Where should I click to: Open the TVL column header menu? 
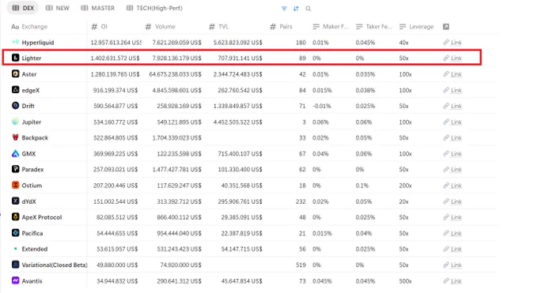click(x=219, y=27)
